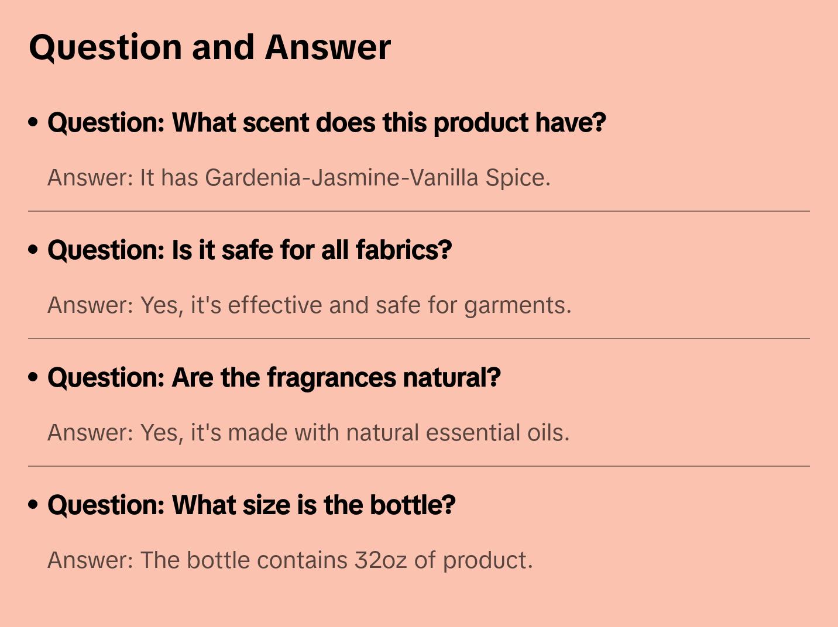The width and height of the screenshot is (838, 627).
Task: Click the divider line below the scent answer
Action: pos(419,211)
